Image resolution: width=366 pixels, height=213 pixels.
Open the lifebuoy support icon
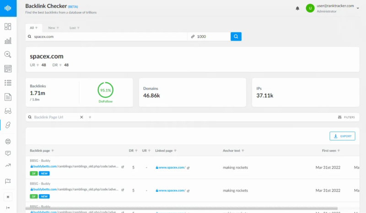coord(8,141)
